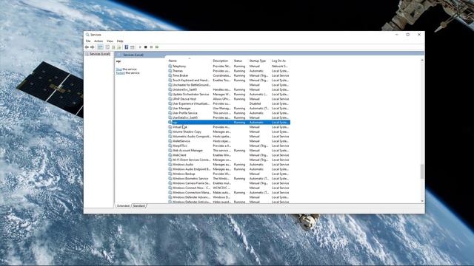Click the Pause Service toolbar icon
This screenshot has width=474, height=266.
151,47
